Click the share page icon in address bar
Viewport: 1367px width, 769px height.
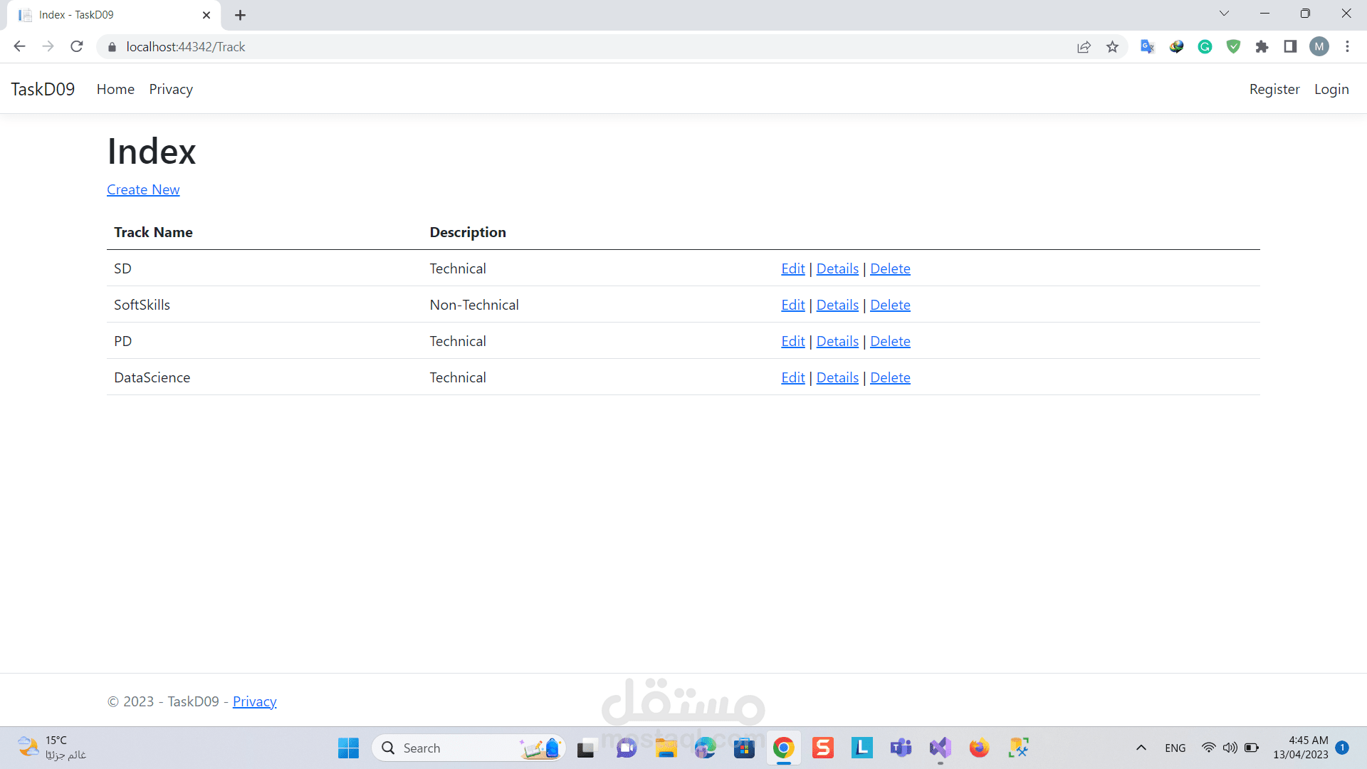tap(1084, 47)
